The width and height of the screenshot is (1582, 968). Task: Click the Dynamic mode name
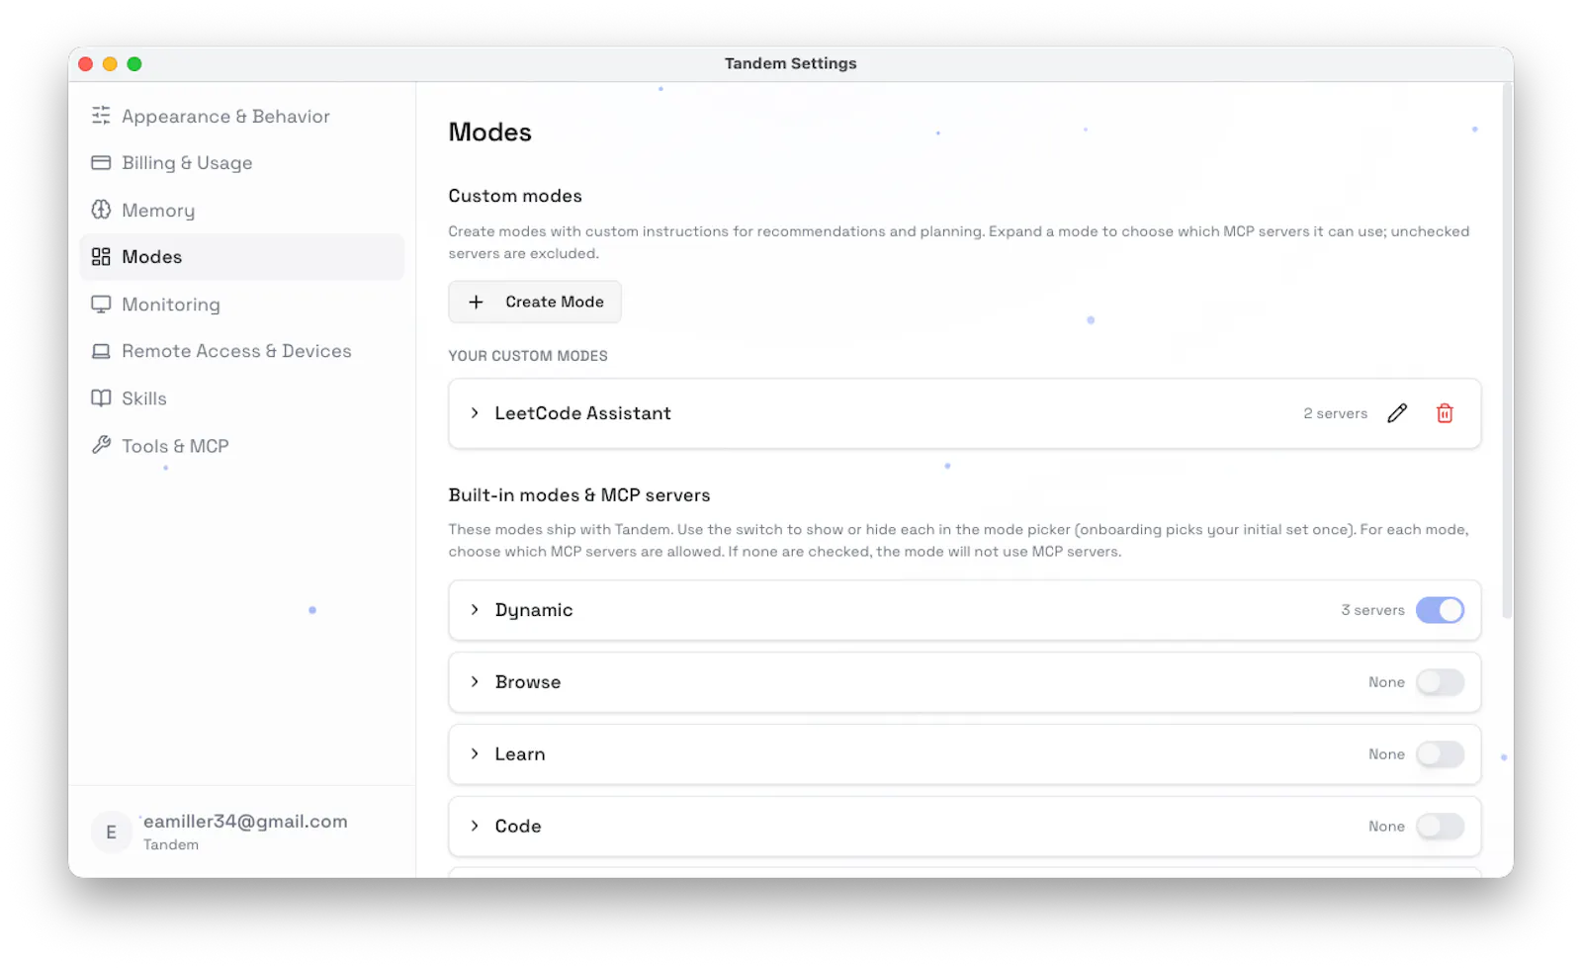(x=534, y=610)
